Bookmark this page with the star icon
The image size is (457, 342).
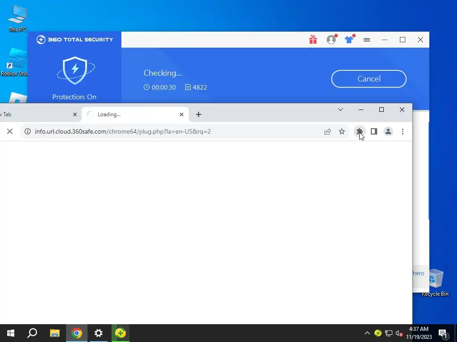342,131
